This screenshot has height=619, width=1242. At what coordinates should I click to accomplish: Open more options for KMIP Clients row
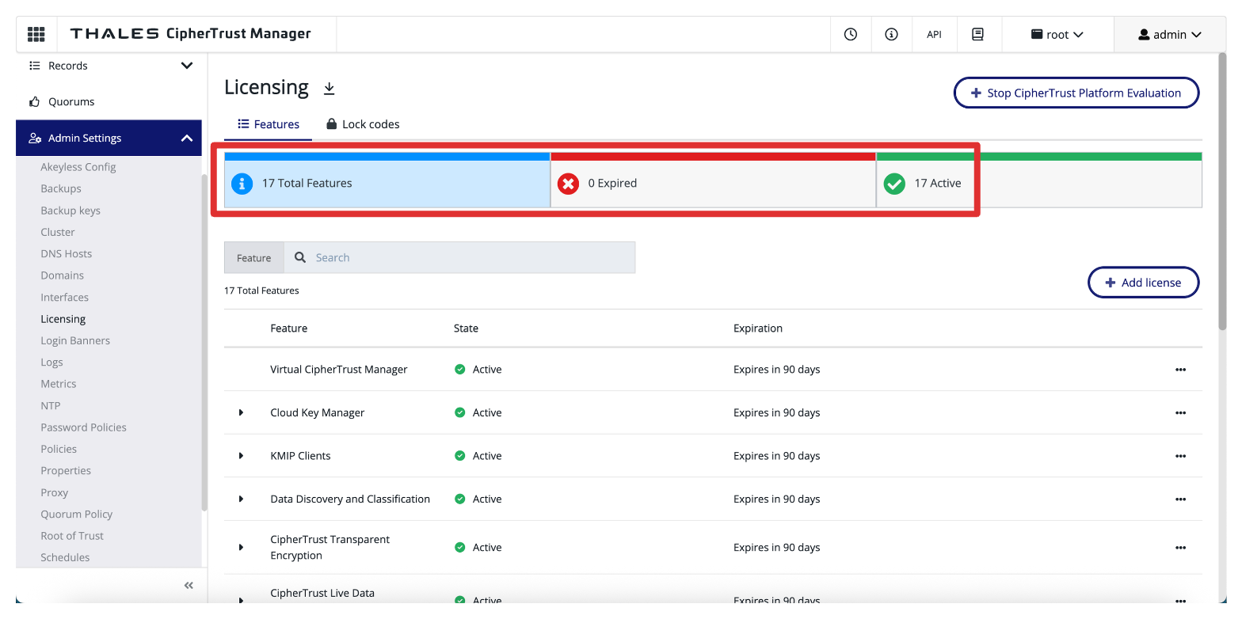pos(1180,456)
